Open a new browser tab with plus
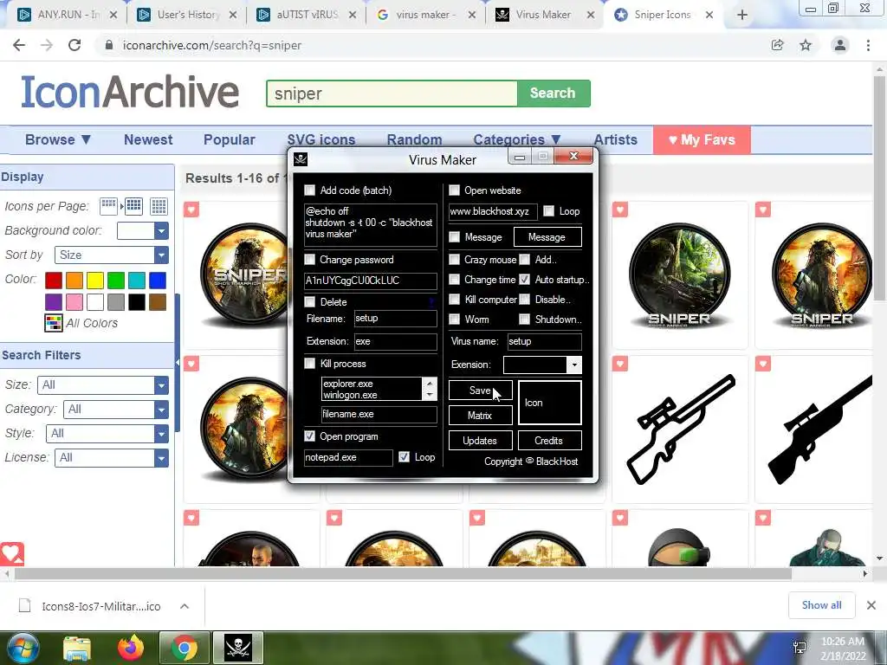 tap(742, 16)
